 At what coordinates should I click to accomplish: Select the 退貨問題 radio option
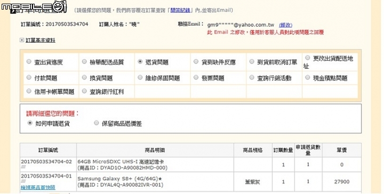(140, 62)
